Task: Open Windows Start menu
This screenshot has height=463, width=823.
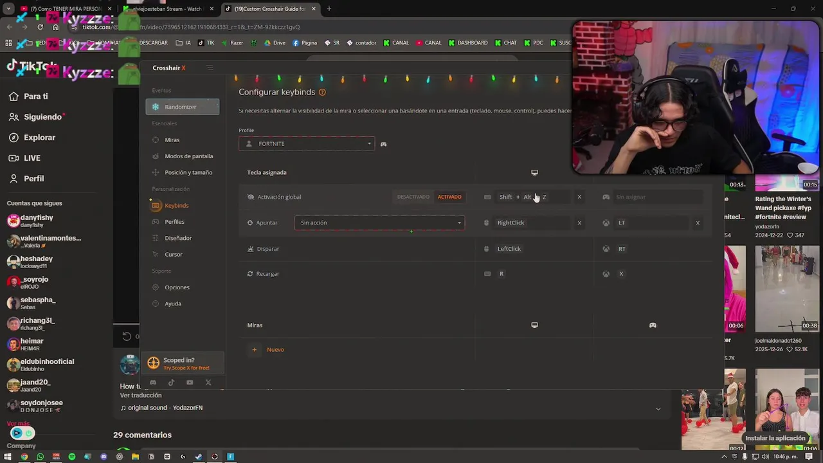Action: (8, 457)
